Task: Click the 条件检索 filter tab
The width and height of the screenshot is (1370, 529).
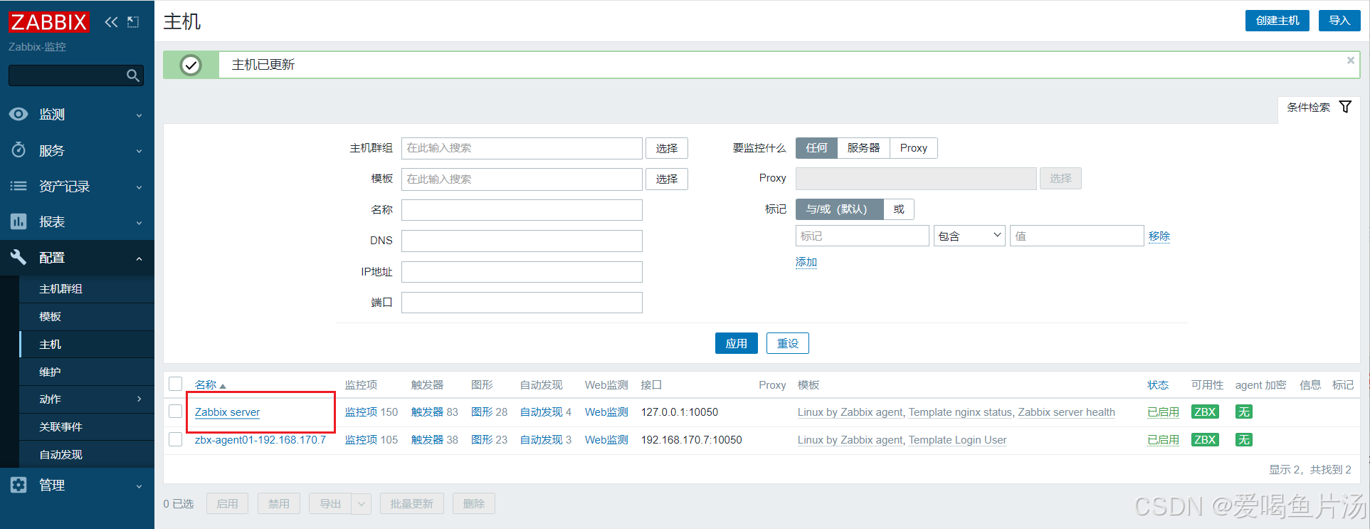Action: (1318, 108)
